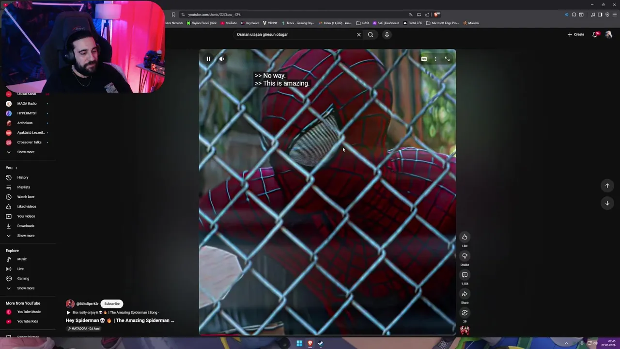Open the Windows Start button
Viewport: 620px width, 349px height.
299,344
